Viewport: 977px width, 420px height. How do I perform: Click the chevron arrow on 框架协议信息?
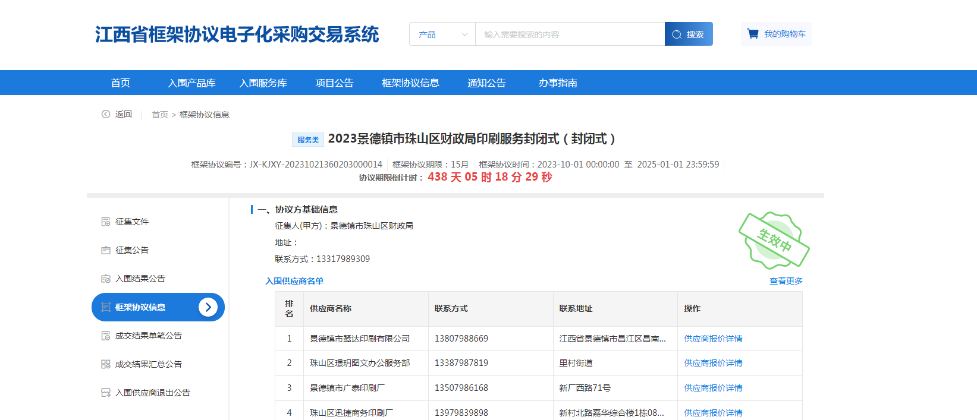point(208,307)
